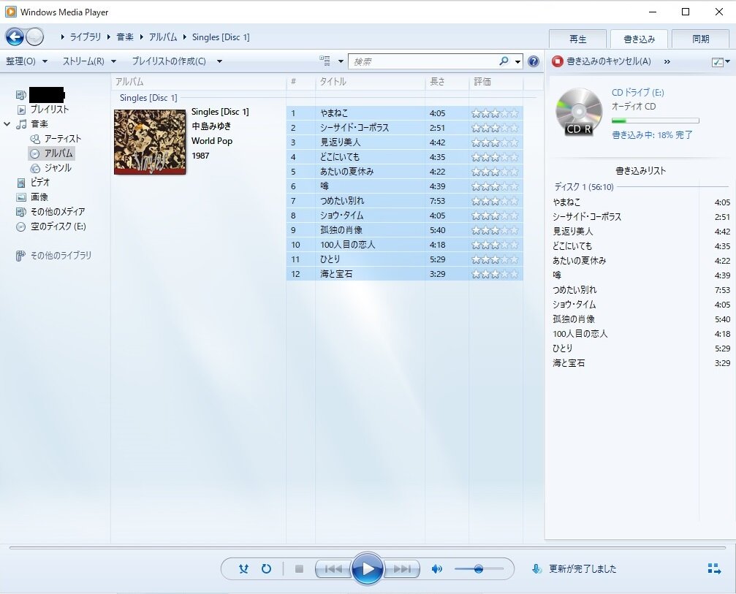
Task: Switch to the 再生 tab
Action: pos(577,39)
